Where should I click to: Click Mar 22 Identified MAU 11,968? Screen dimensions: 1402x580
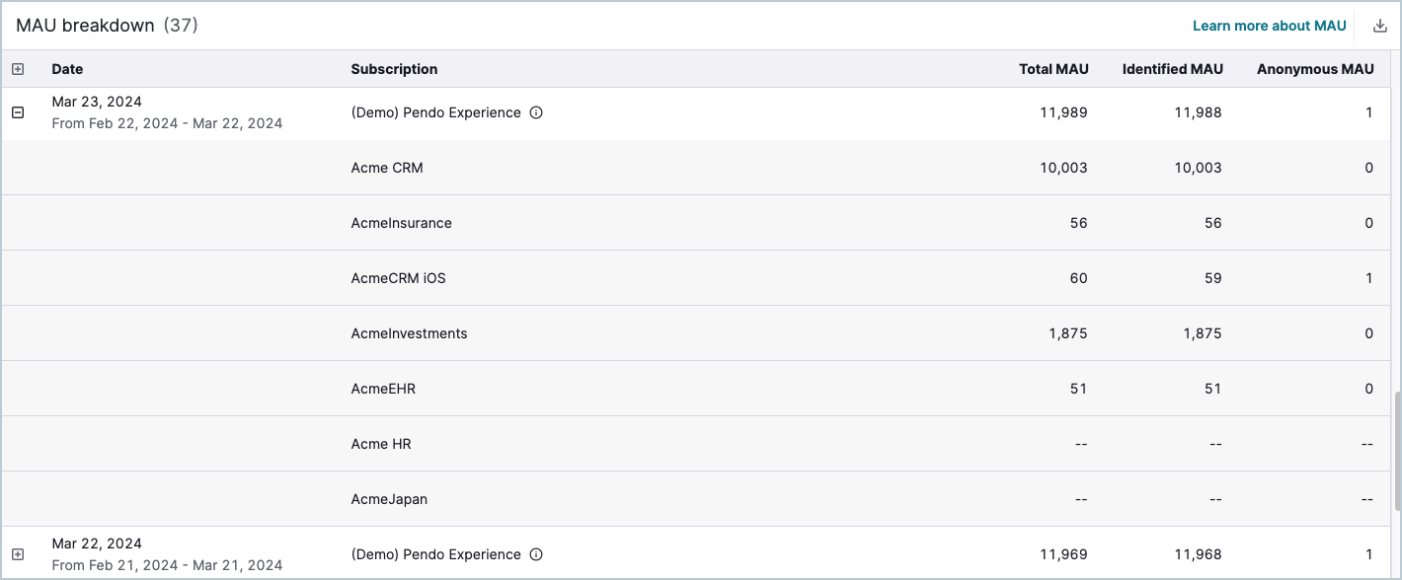tap(1198, 554)
